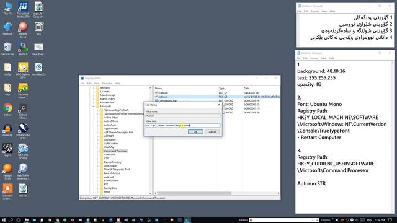
Task: Select the CompletionChar registry value
Action: click(x=167, y=100)
